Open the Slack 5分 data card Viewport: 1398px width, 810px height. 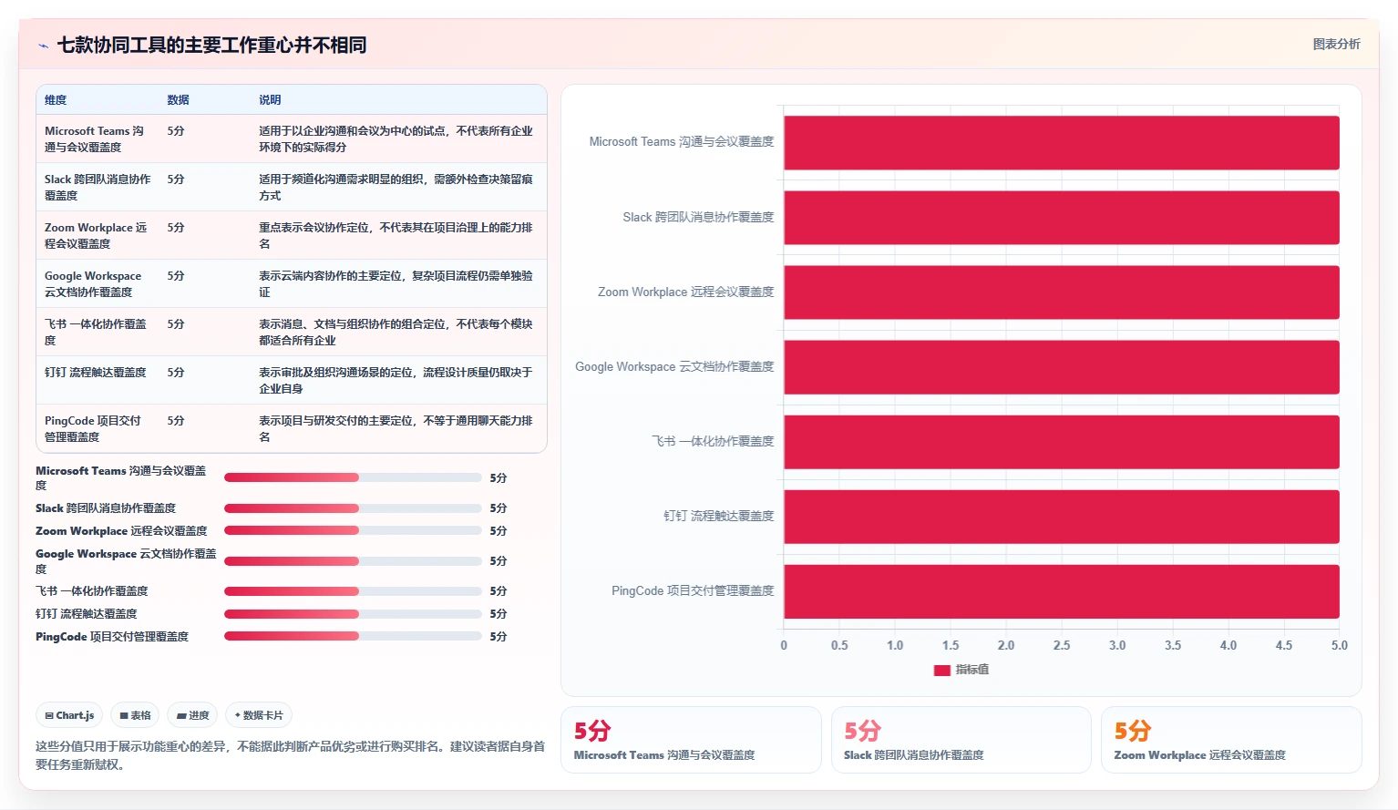[x=961, y=740]
